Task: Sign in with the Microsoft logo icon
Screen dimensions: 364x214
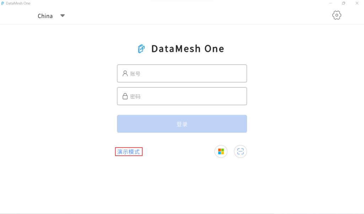Action: (221, 151)
